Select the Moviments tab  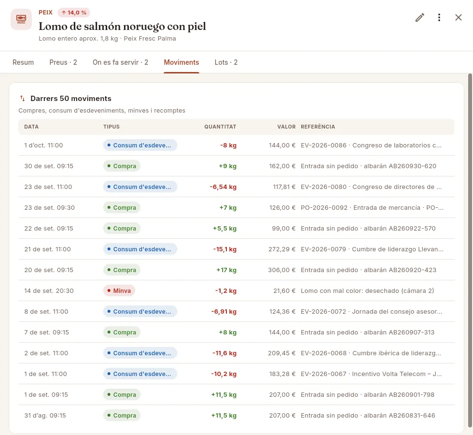pos(181,62)
